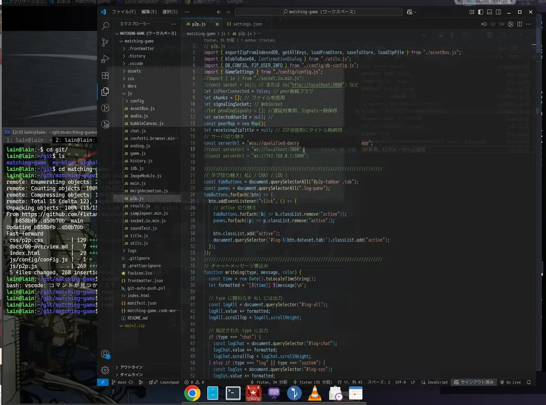Open Run and Debug view

coord(105,59)
